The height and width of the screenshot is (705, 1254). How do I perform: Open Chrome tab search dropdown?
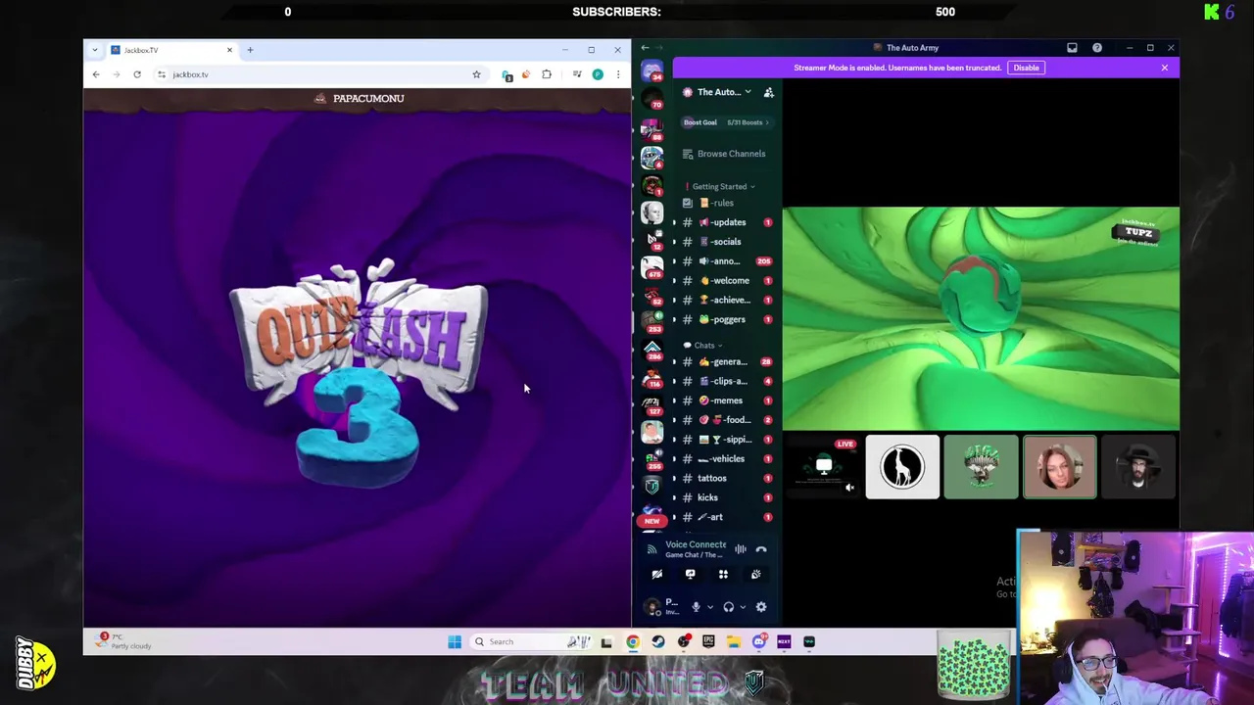(95, 50)
